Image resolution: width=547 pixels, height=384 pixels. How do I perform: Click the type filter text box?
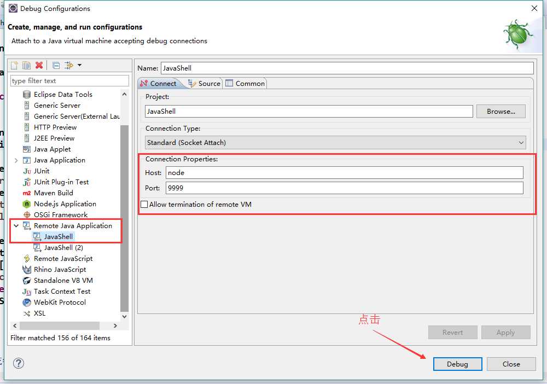[70, 80]
